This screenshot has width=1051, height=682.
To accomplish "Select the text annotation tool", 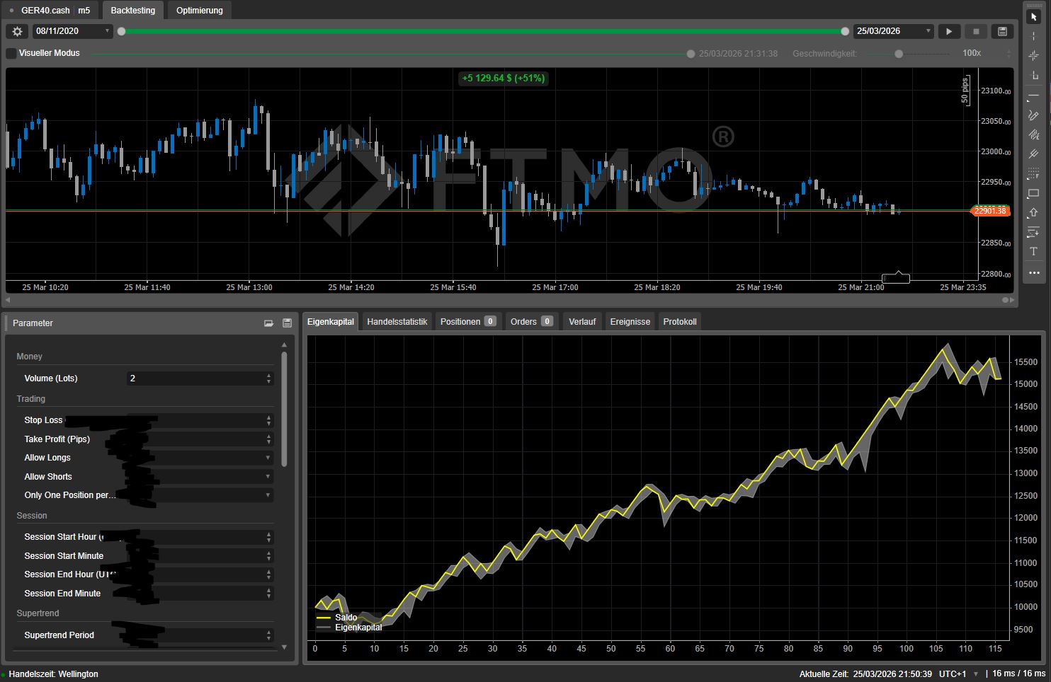I will tap(1033, 251).
